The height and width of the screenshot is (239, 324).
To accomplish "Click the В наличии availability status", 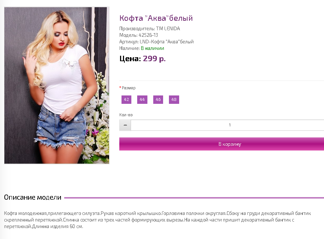I will point(153,48).
